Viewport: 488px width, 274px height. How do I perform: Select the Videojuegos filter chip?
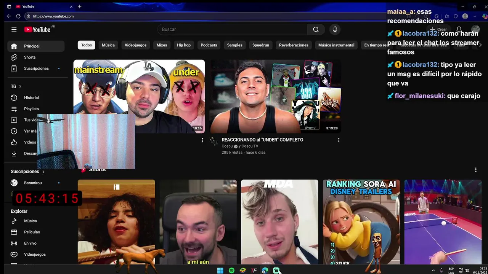click(135, 45)
